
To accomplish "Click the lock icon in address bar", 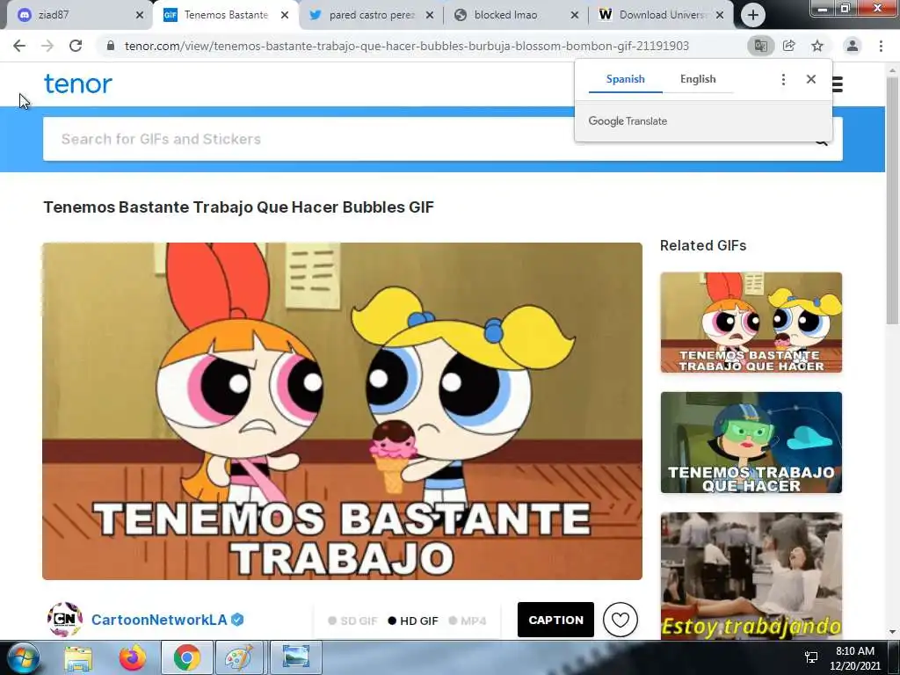I will 110,46.
